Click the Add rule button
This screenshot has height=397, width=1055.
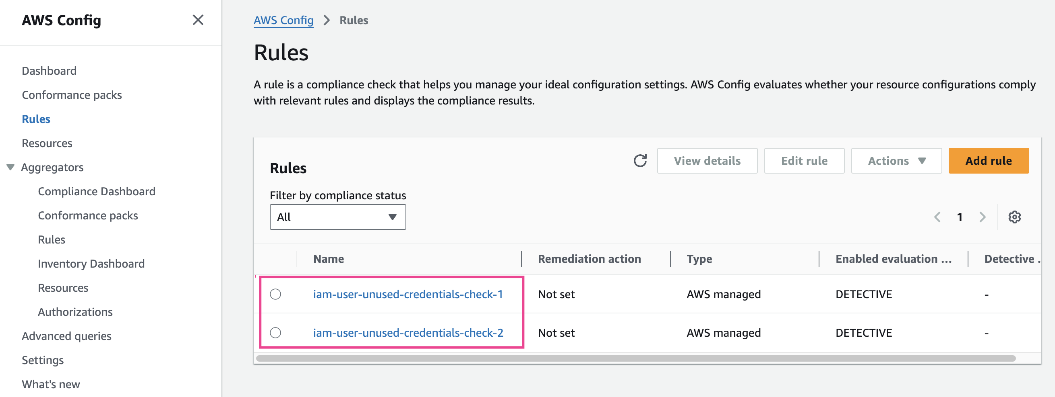click(x=988, y=161)
